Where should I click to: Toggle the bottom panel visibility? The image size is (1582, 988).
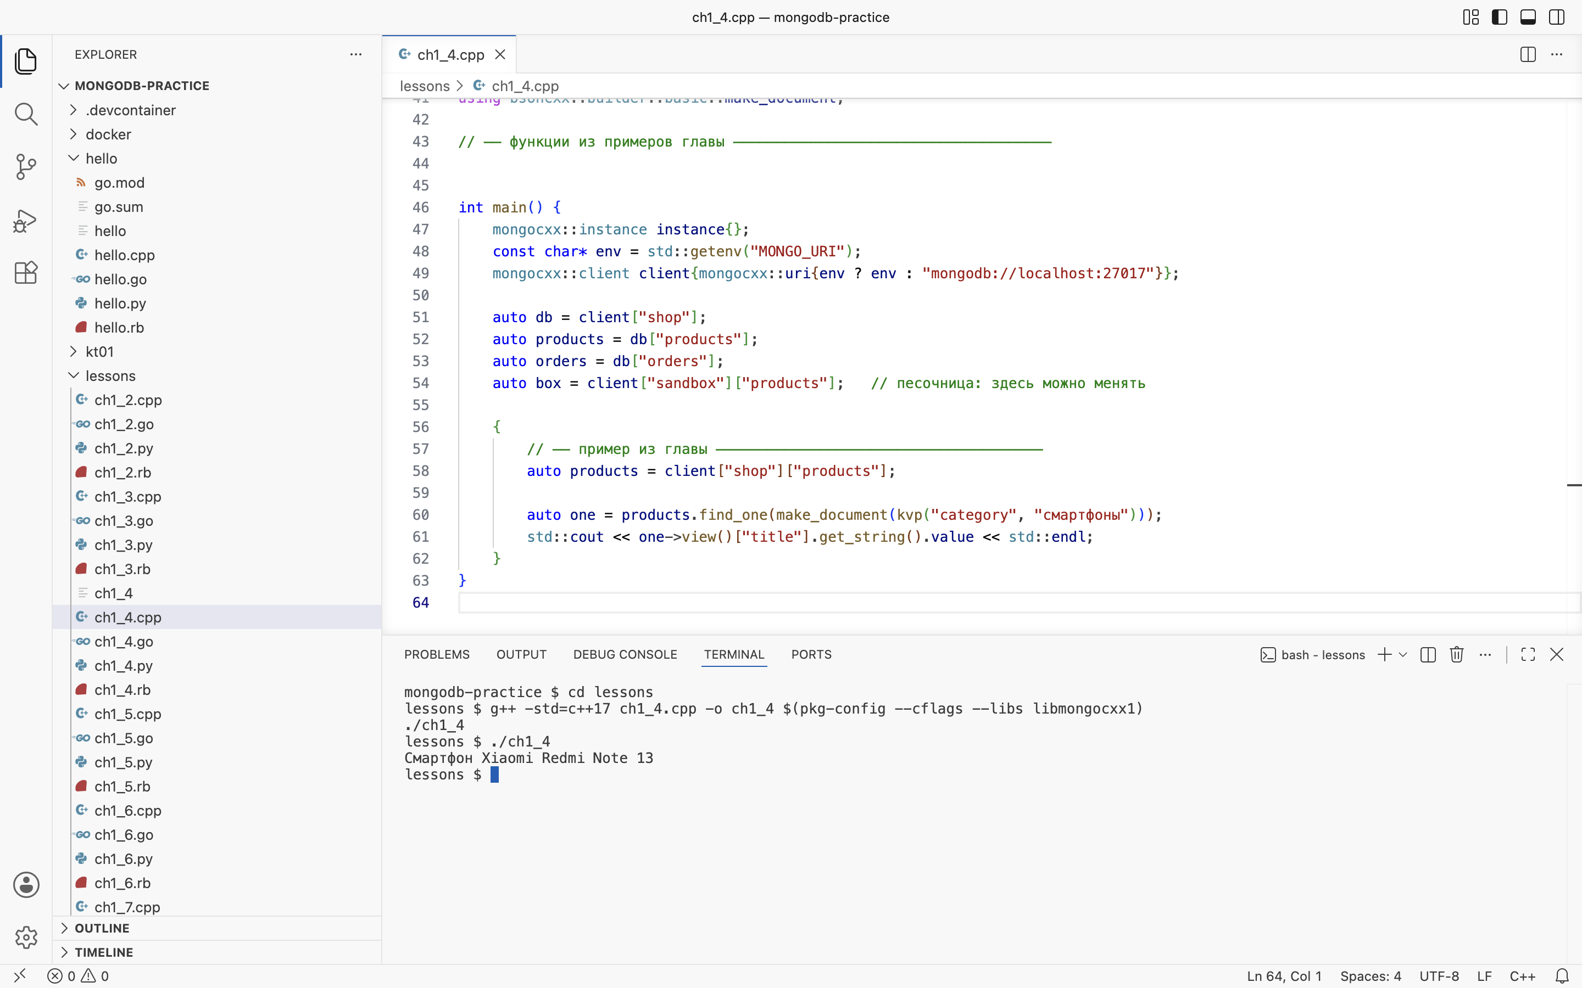[1528, 17]
